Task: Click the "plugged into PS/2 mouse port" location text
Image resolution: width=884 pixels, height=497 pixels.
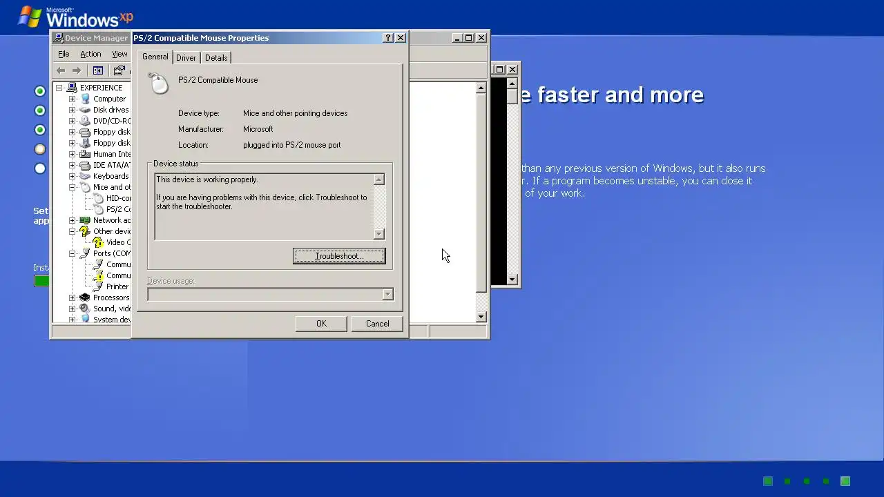Action: [x=291, y=145]
